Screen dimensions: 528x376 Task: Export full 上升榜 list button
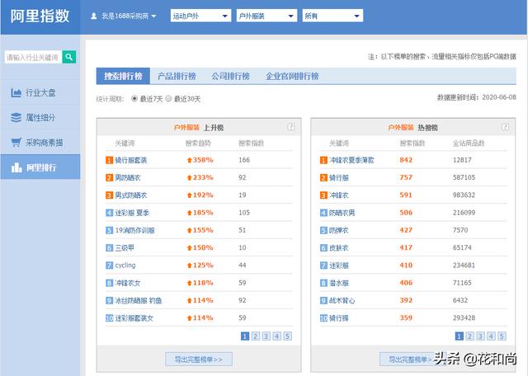pos(199,360)
